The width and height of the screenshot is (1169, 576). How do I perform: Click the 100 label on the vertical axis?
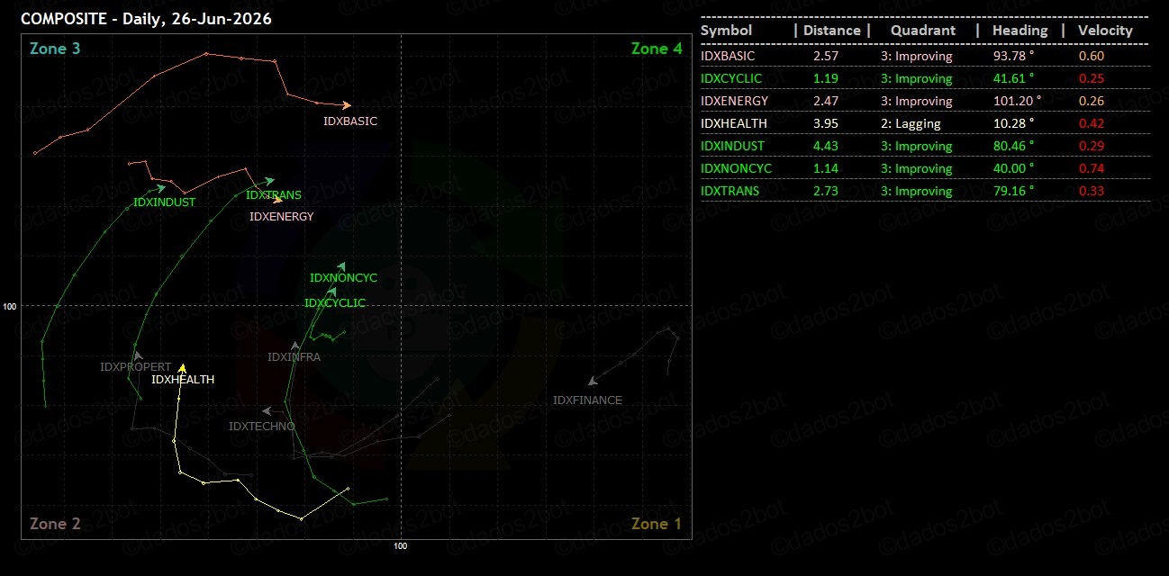[10, 306]
